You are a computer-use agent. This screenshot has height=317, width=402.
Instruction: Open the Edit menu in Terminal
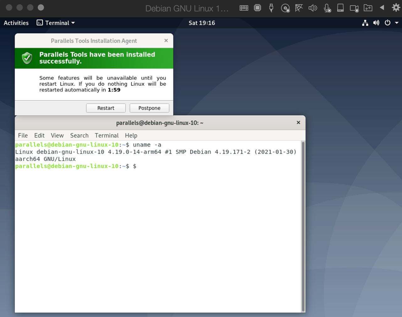click(x=39, y=136)
